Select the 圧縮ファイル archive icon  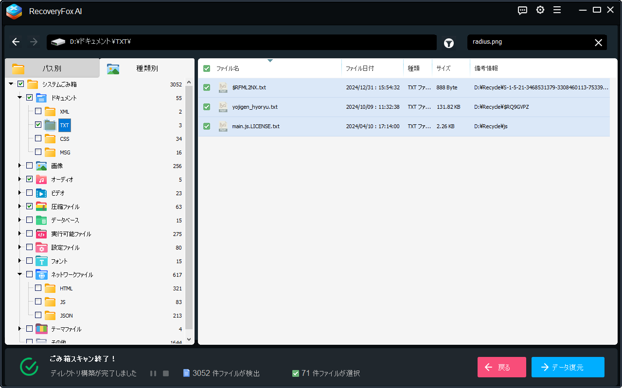click(41, 206)
